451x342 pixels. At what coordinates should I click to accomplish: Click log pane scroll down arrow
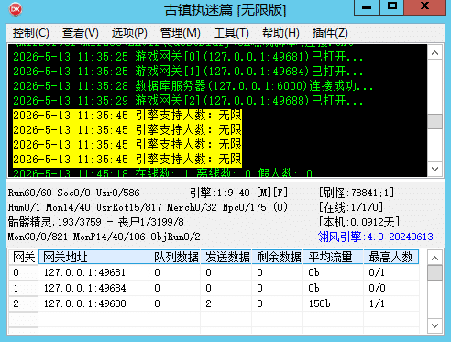(x=435, y=169)
